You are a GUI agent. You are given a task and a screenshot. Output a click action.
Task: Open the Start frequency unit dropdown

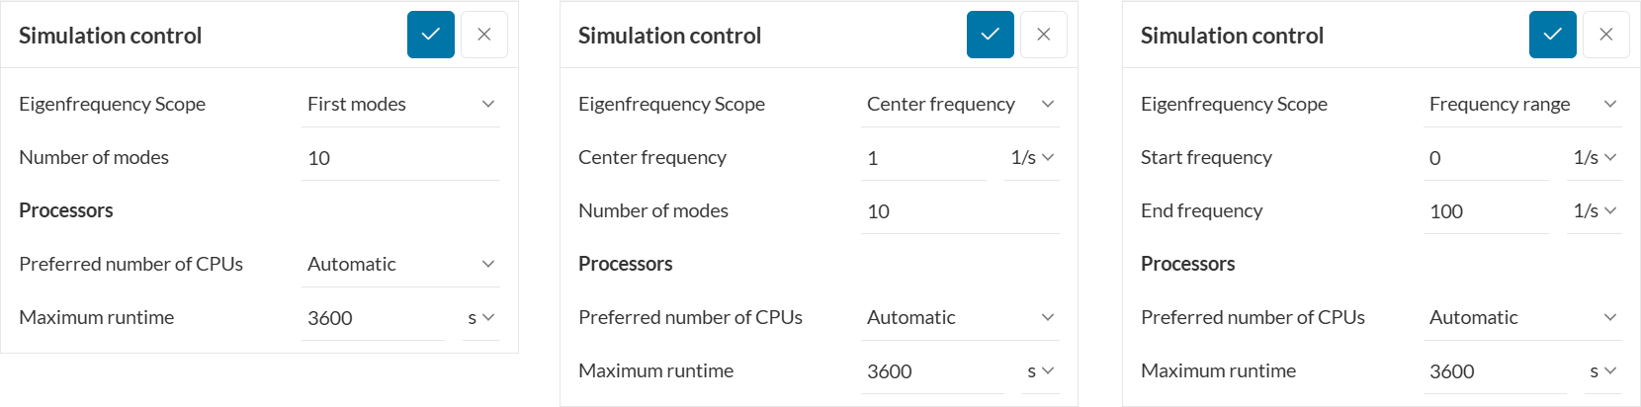[1595, 157]
